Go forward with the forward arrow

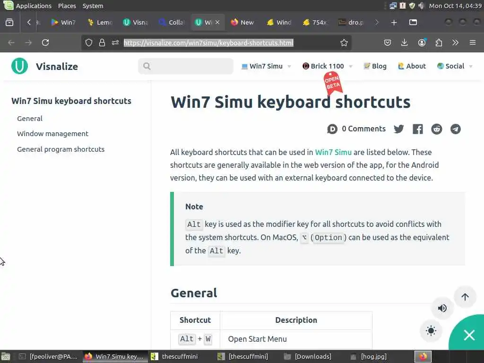pyautogui.click(x=28, y=43)
